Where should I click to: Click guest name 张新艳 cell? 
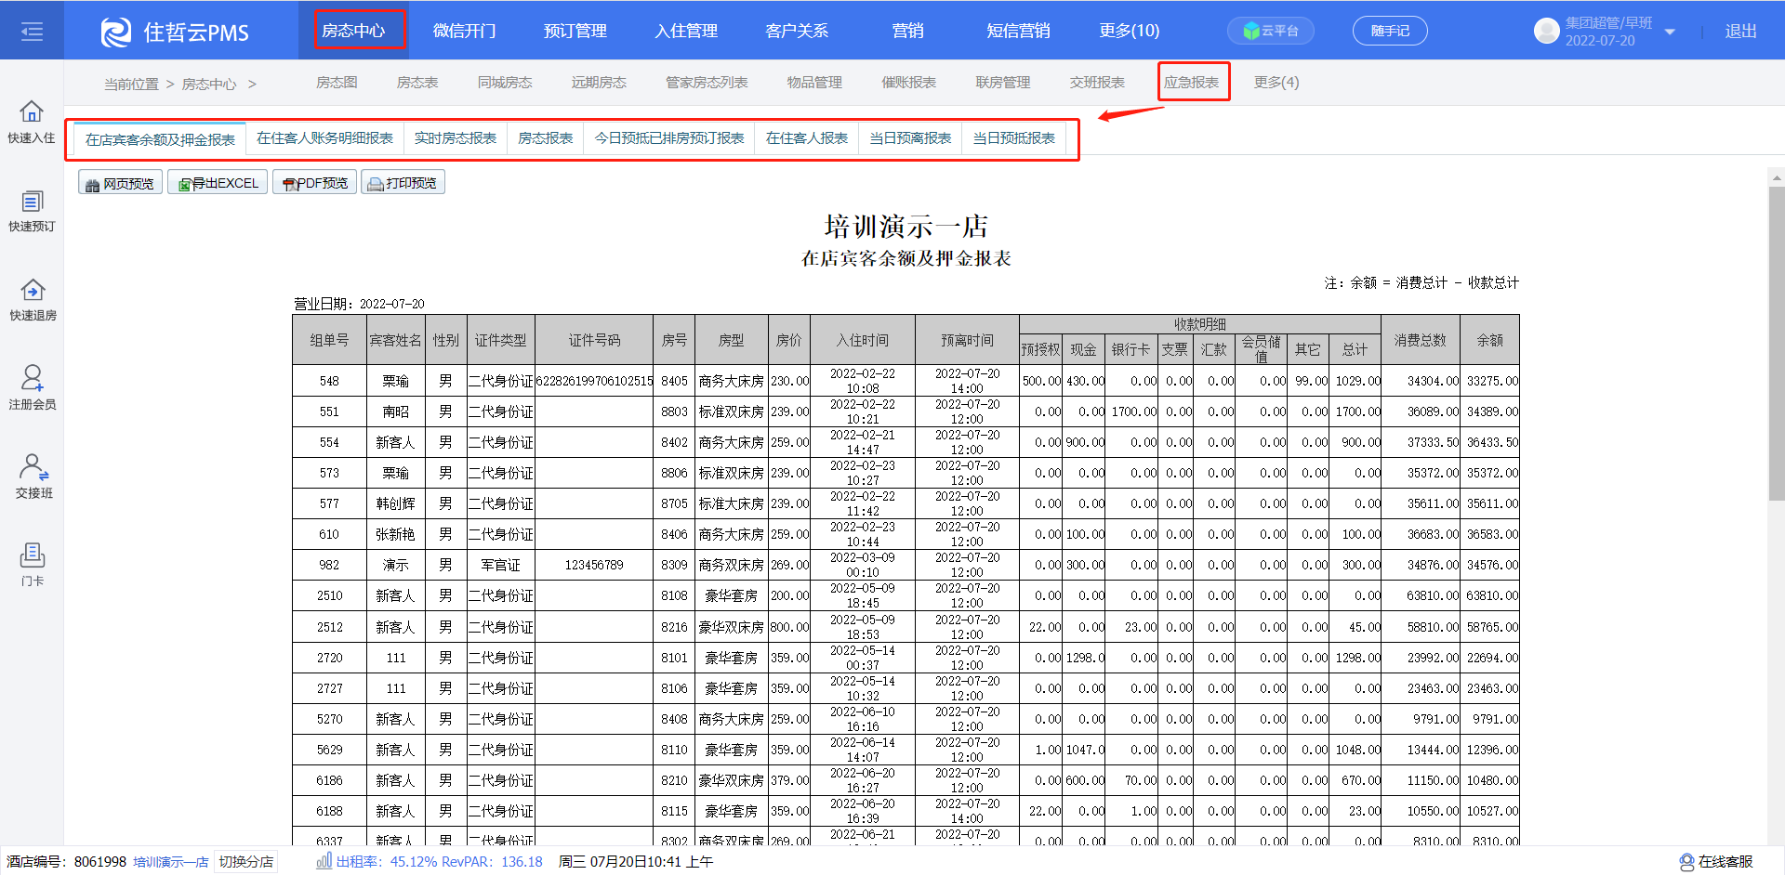pyautogui.click(x=396, y=534)
